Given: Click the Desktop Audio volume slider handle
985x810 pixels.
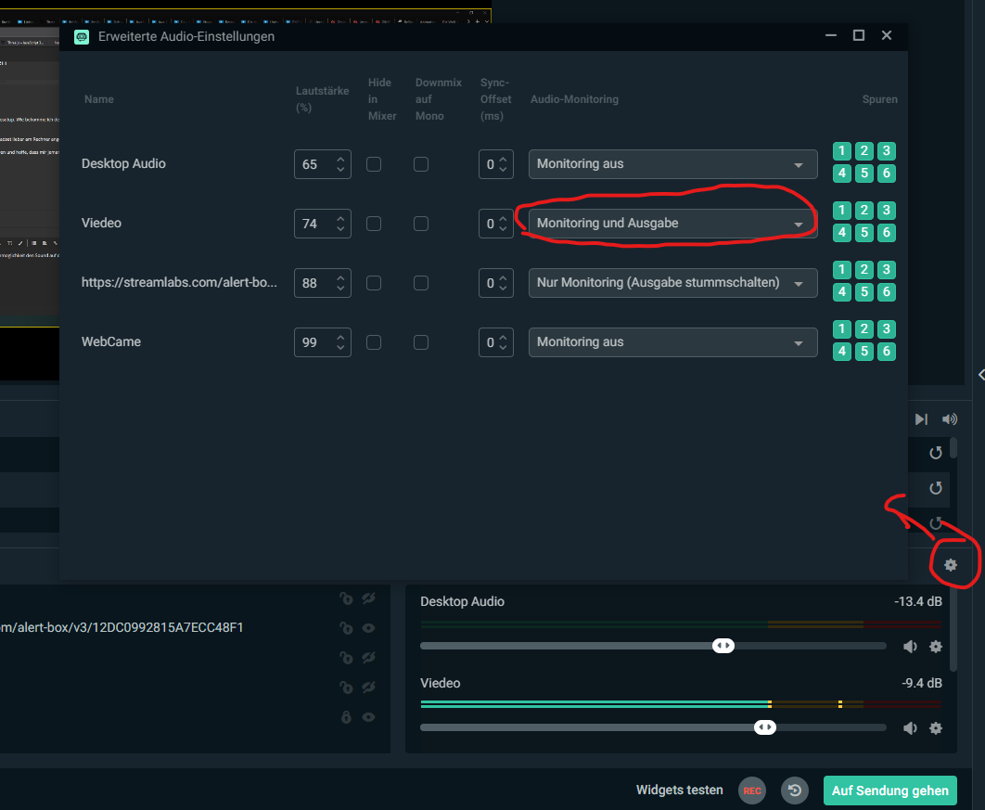Looking at the screenshot, I should click(723, 646).
